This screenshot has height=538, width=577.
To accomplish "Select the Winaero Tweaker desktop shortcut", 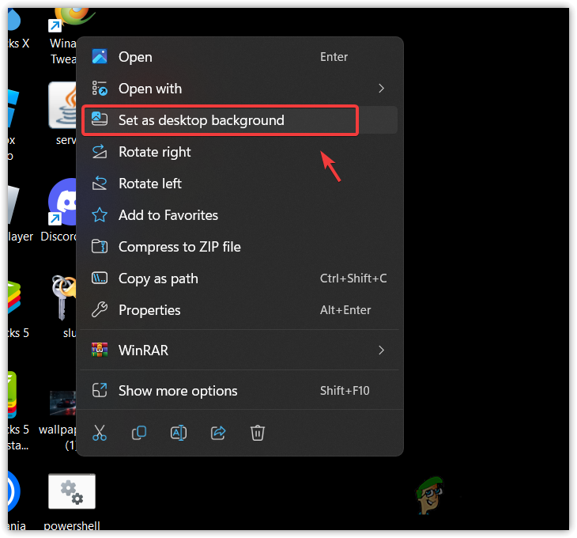I will tap(63, 37).
